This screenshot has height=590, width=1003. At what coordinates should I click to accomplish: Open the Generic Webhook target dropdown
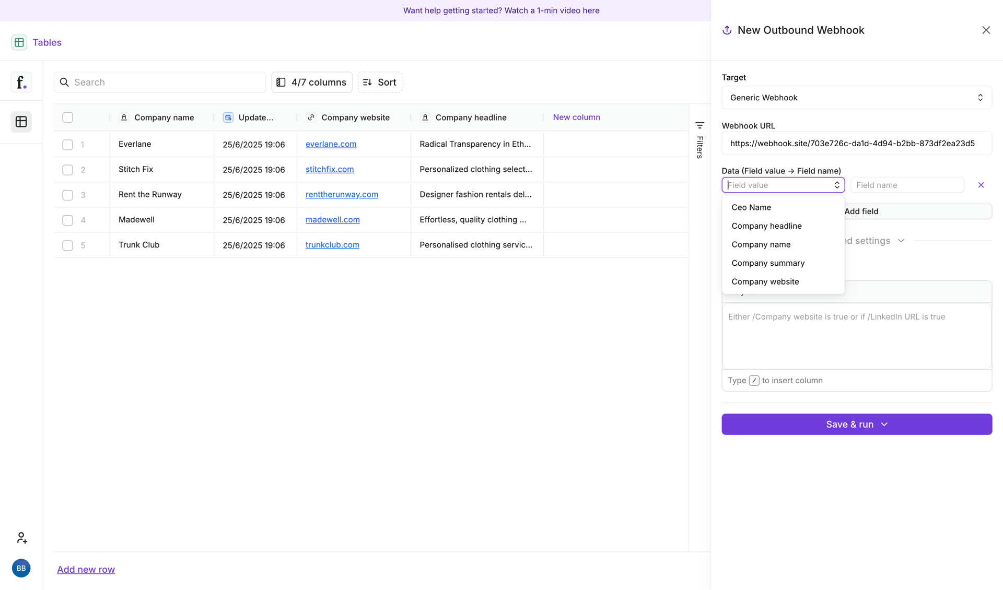856,98
